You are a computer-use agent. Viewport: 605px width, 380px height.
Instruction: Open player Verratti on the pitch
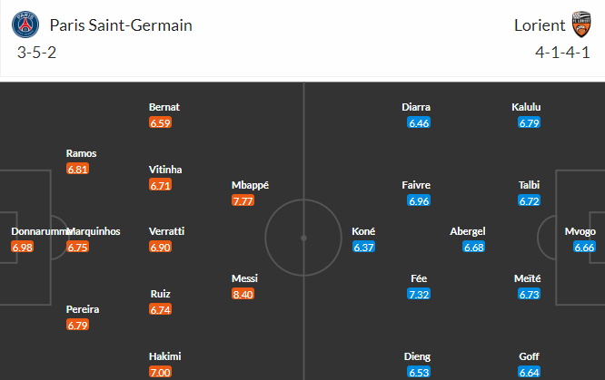click(166, 231)
